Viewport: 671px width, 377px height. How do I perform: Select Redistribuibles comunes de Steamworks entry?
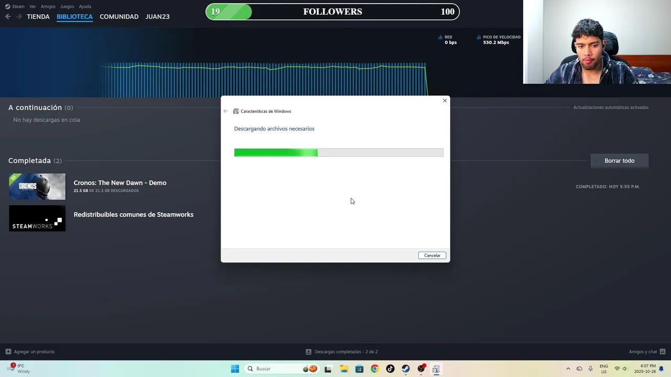134,215
